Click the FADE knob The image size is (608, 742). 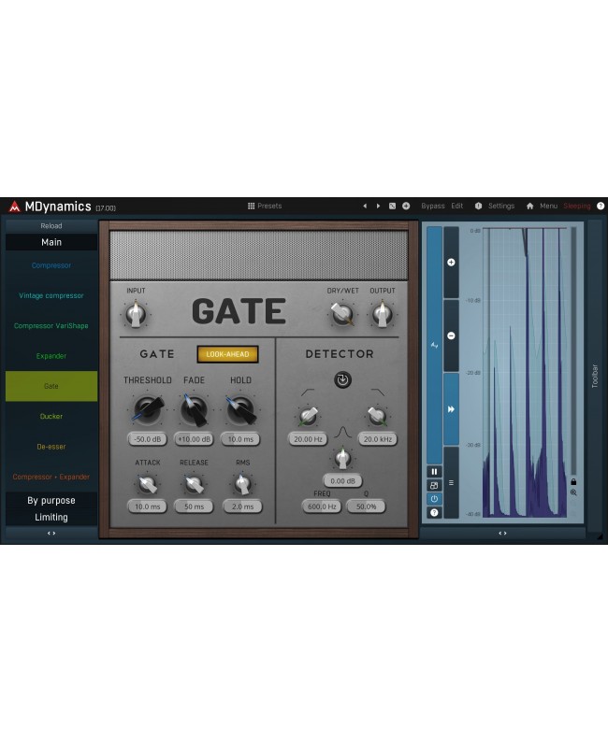click(x=195, y=409)
